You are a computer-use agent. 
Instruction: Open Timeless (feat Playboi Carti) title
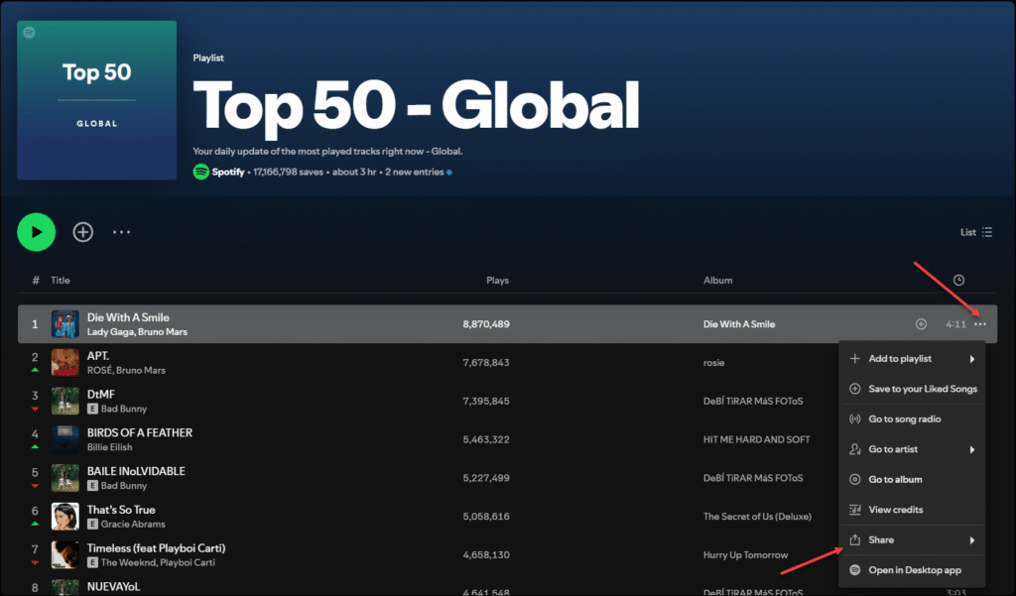156,548
